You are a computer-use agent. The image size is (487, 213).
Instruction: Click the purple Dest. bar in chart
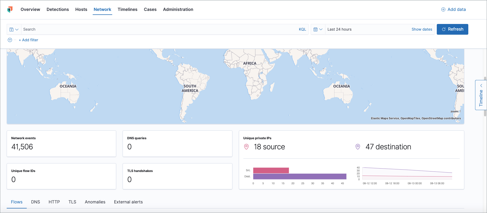pos(299,176)
